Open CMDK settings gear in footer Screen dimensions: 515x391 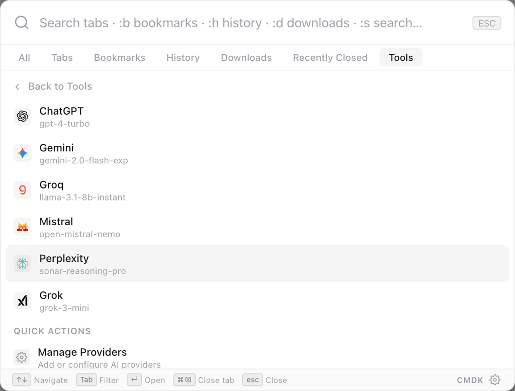(495, 380)
